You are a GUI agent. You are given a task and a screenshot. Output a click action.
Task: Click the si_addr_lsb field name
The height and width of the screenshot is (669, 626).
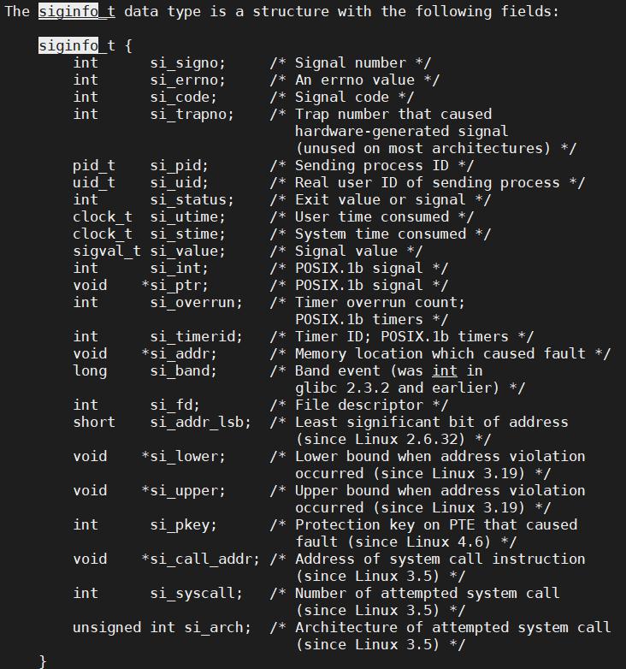pos(200,422)
